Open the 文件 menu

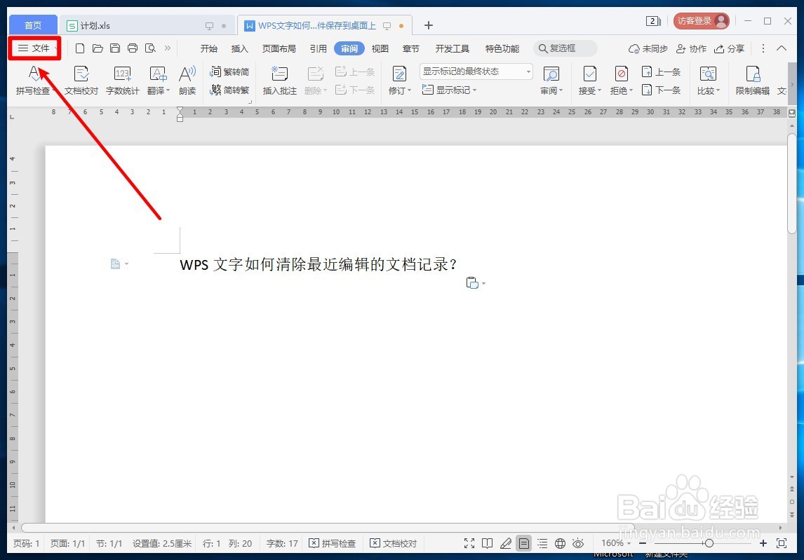[x=34, y=48]
